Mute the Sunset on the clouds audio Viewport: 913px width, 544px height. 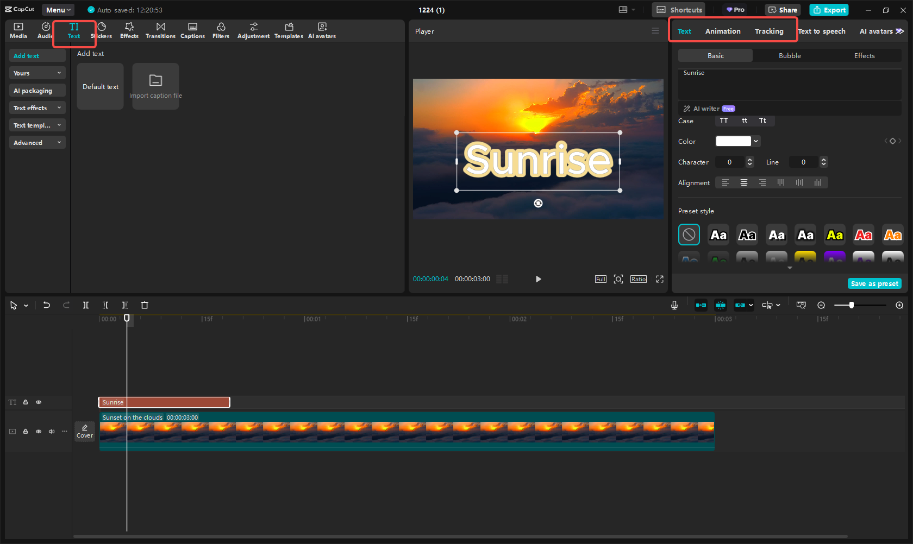click(x=52, y=431)
